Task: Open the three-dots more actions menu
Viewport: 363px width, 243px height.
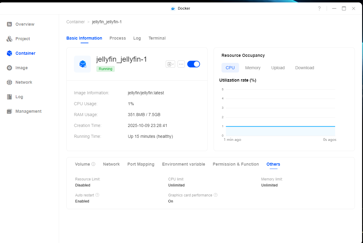Action: [181, 64]
